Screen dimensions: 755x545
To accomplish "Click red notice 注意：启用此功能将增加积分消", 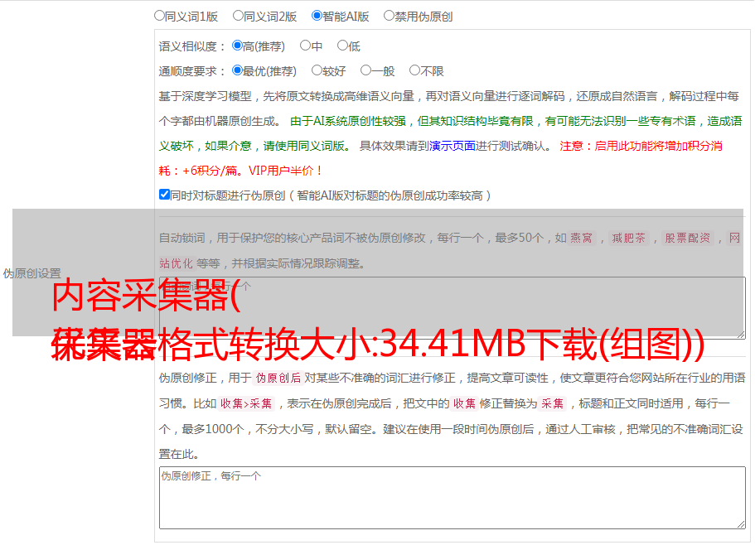I will click(641, 146).
